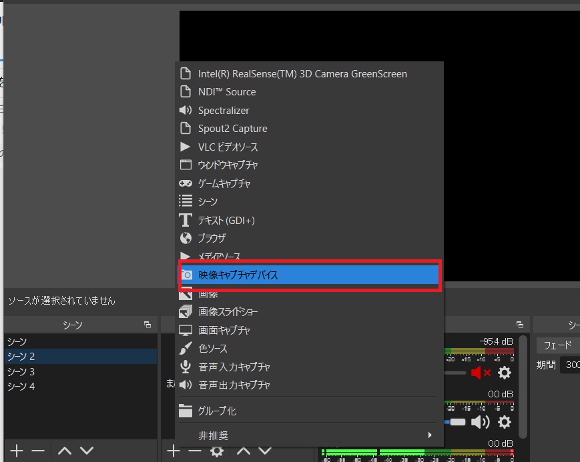Viewport: 580px width, 462px height.
Task: Select VLC ビデオソース menu entry
Action: [x=309, y=147]
